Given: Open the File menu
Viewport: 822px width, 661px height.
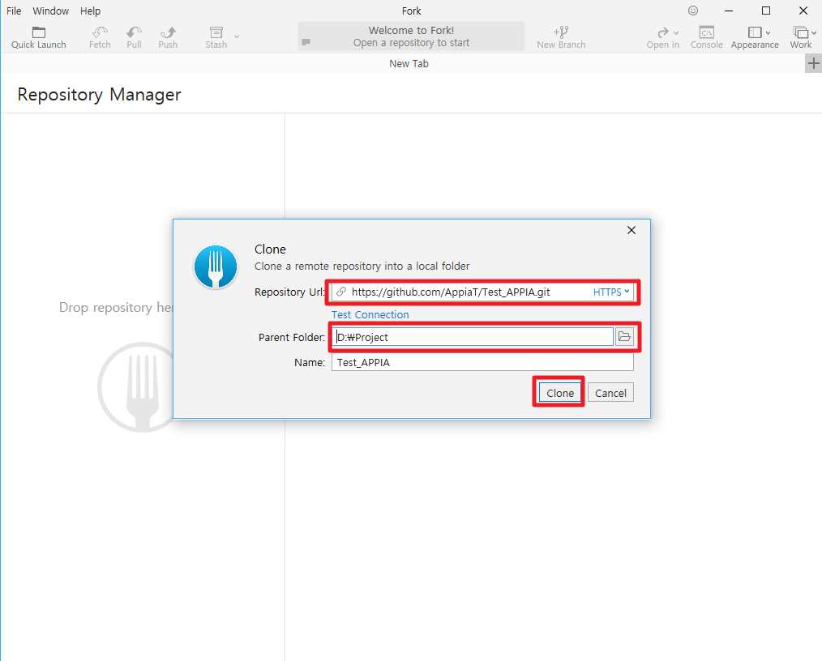Looking at the screenshot, I should (14, 11).
